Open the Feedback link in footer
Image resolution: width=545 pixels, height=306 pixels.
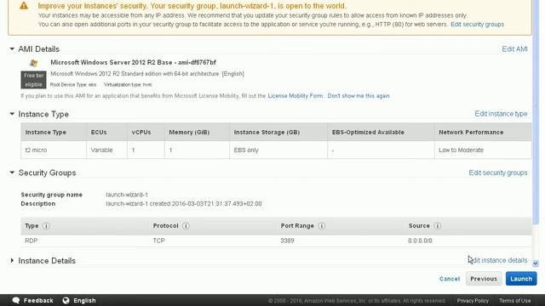click(x=38, y=300)
